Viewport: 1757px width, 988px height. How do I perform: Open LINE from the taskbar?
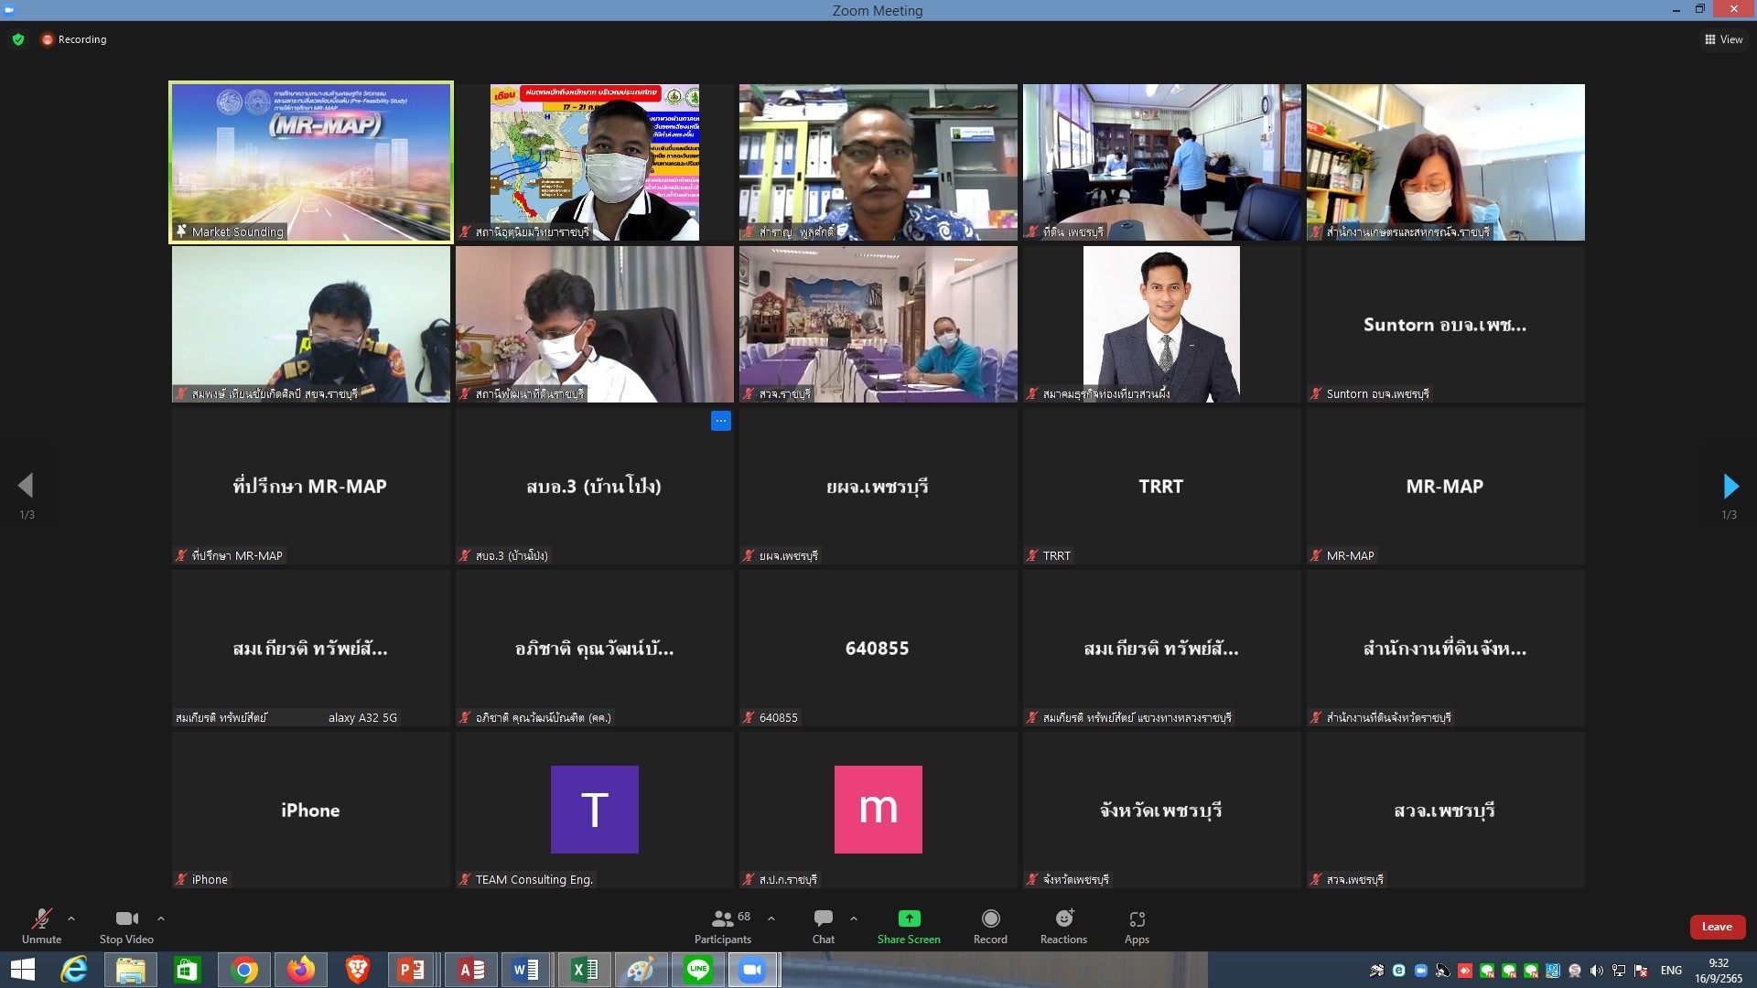click(x=697, y=970)
